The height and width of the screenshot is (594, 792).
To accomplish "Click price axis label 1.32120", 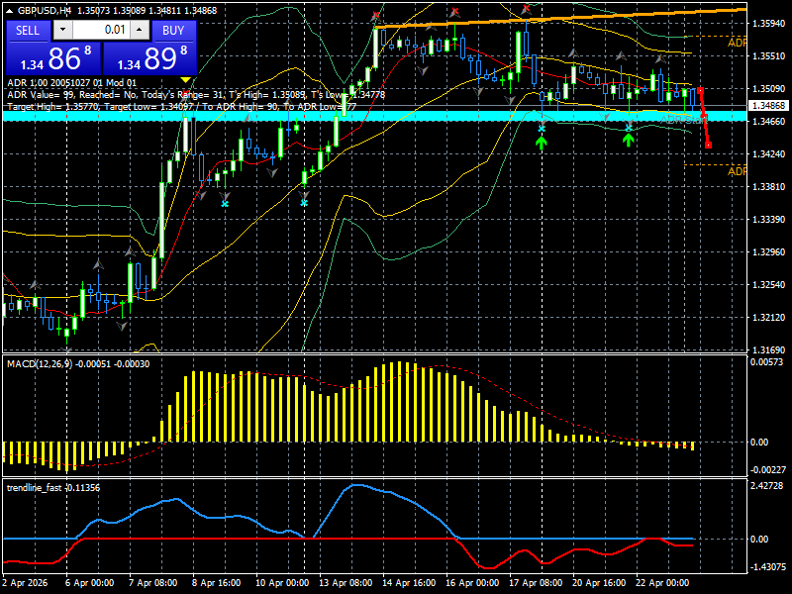I will (x=769, y=317).
